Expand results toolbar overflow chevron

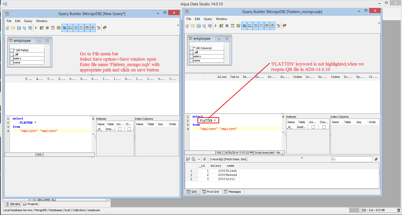point(302,158)
